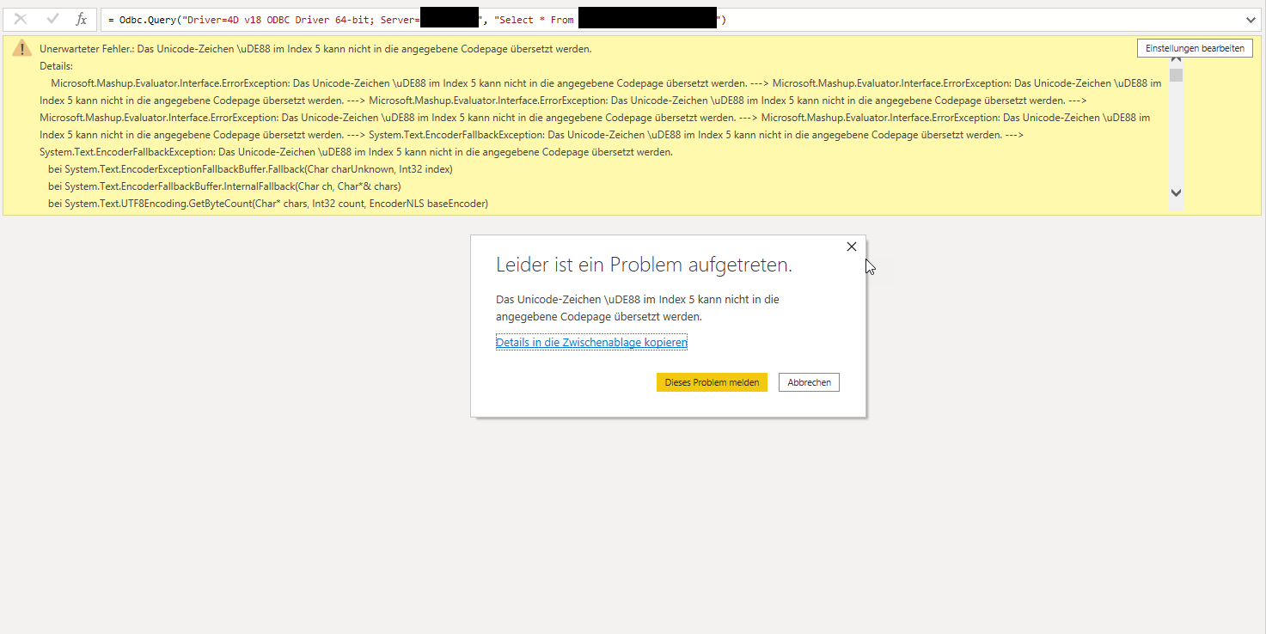Confirm the formula with the checkmark icon
This screenshot has height=634, width=1266.
(x=52, y=19)
